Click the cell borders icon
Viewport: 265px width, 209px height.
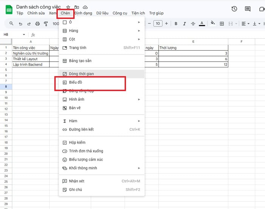[x=222, y=24]
